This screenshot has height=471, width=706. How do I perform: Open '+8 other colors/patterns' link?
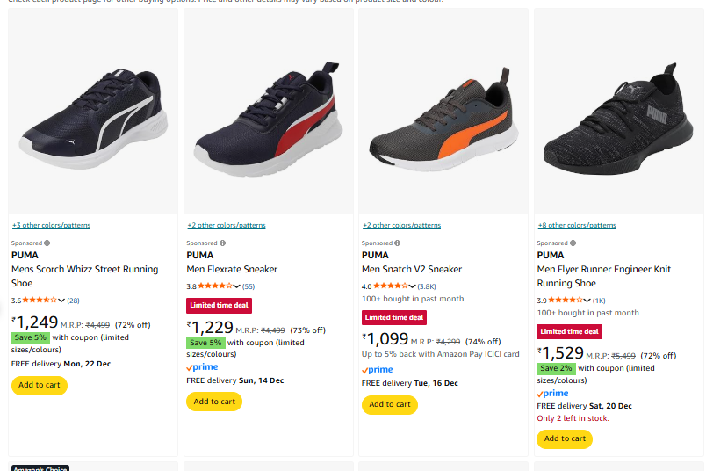577,226
